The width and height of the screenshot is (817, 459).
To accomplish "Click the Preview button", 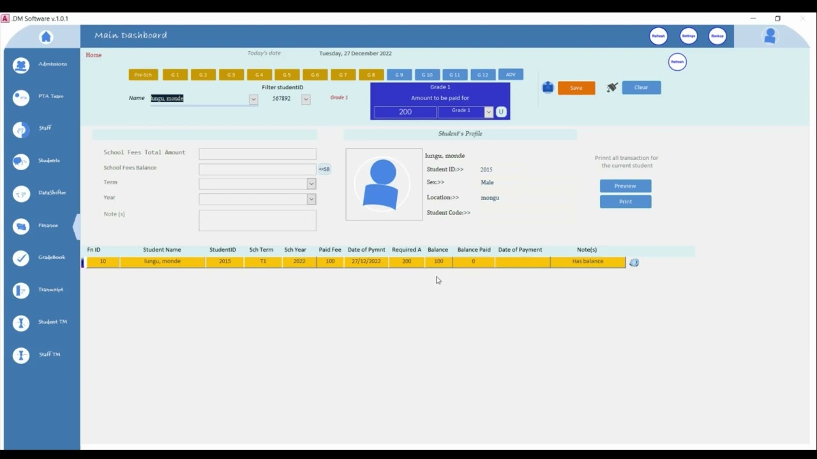I will pos(626,186).
